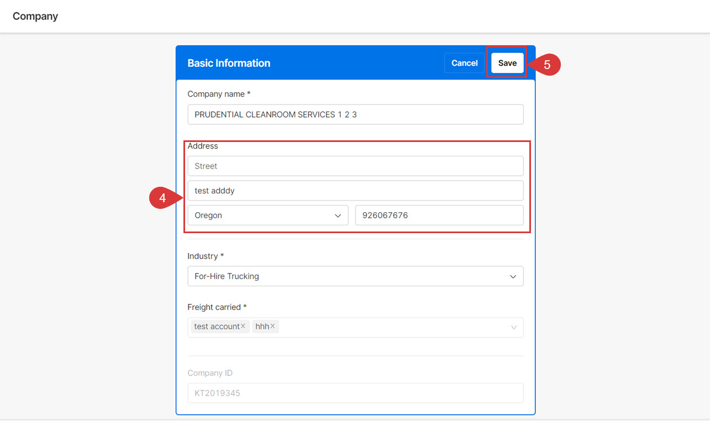Image resolution: width=710 pixels, height=421 pixels.
Task: Select the 'Company name *' label
Action: click(x=219, y=94)
